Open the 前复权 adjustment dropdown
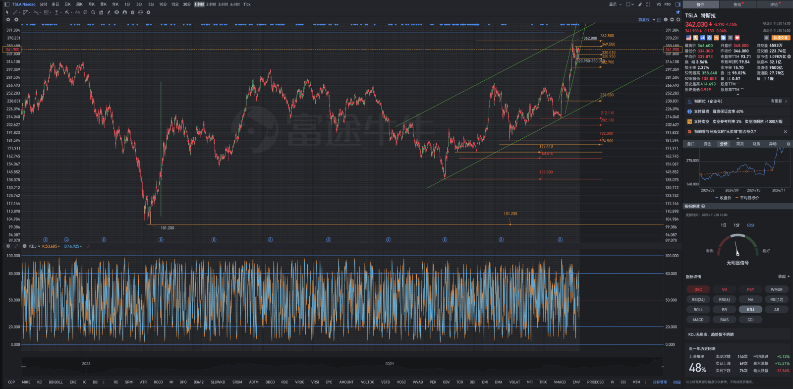This screenshot has width=793, height=389. pyautogui.click(x=646, y=20)
